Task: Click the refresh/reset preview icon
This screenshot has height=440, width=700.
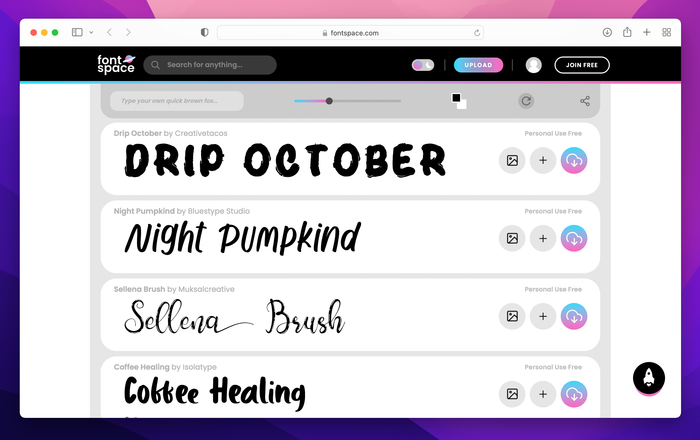Action: (527, 101)
